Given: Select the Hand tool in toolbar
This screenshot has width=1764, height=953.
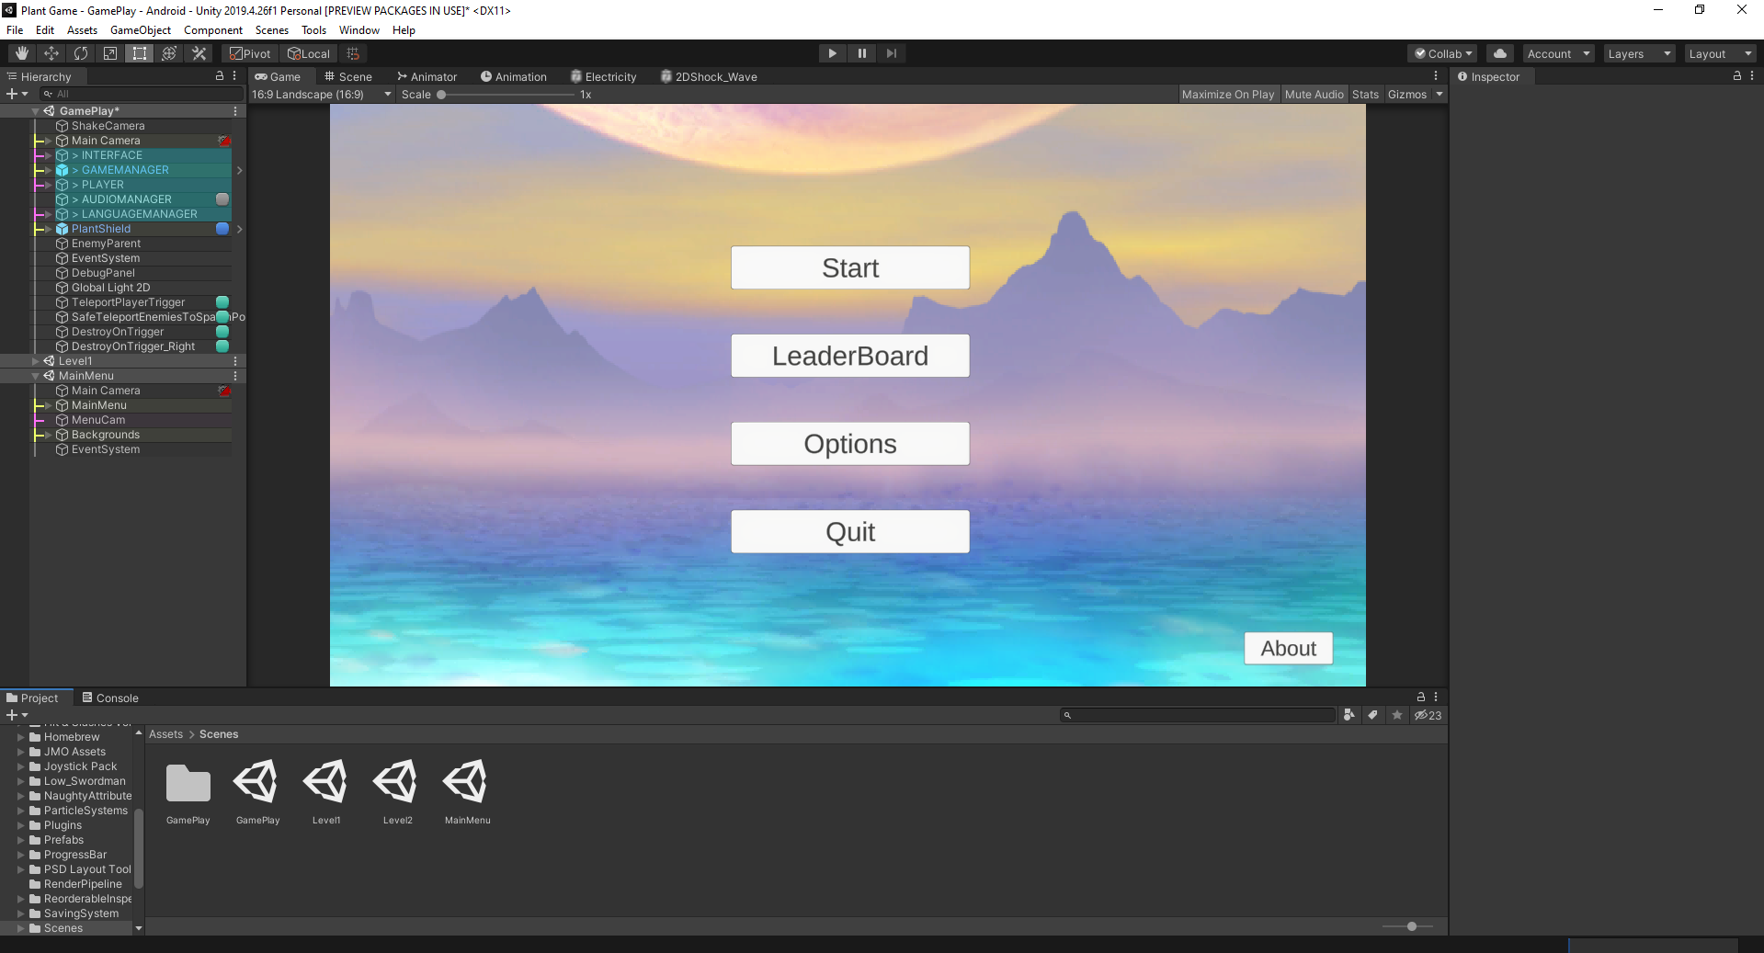Looking at the screenshot, I should click(x=22, y=53).
